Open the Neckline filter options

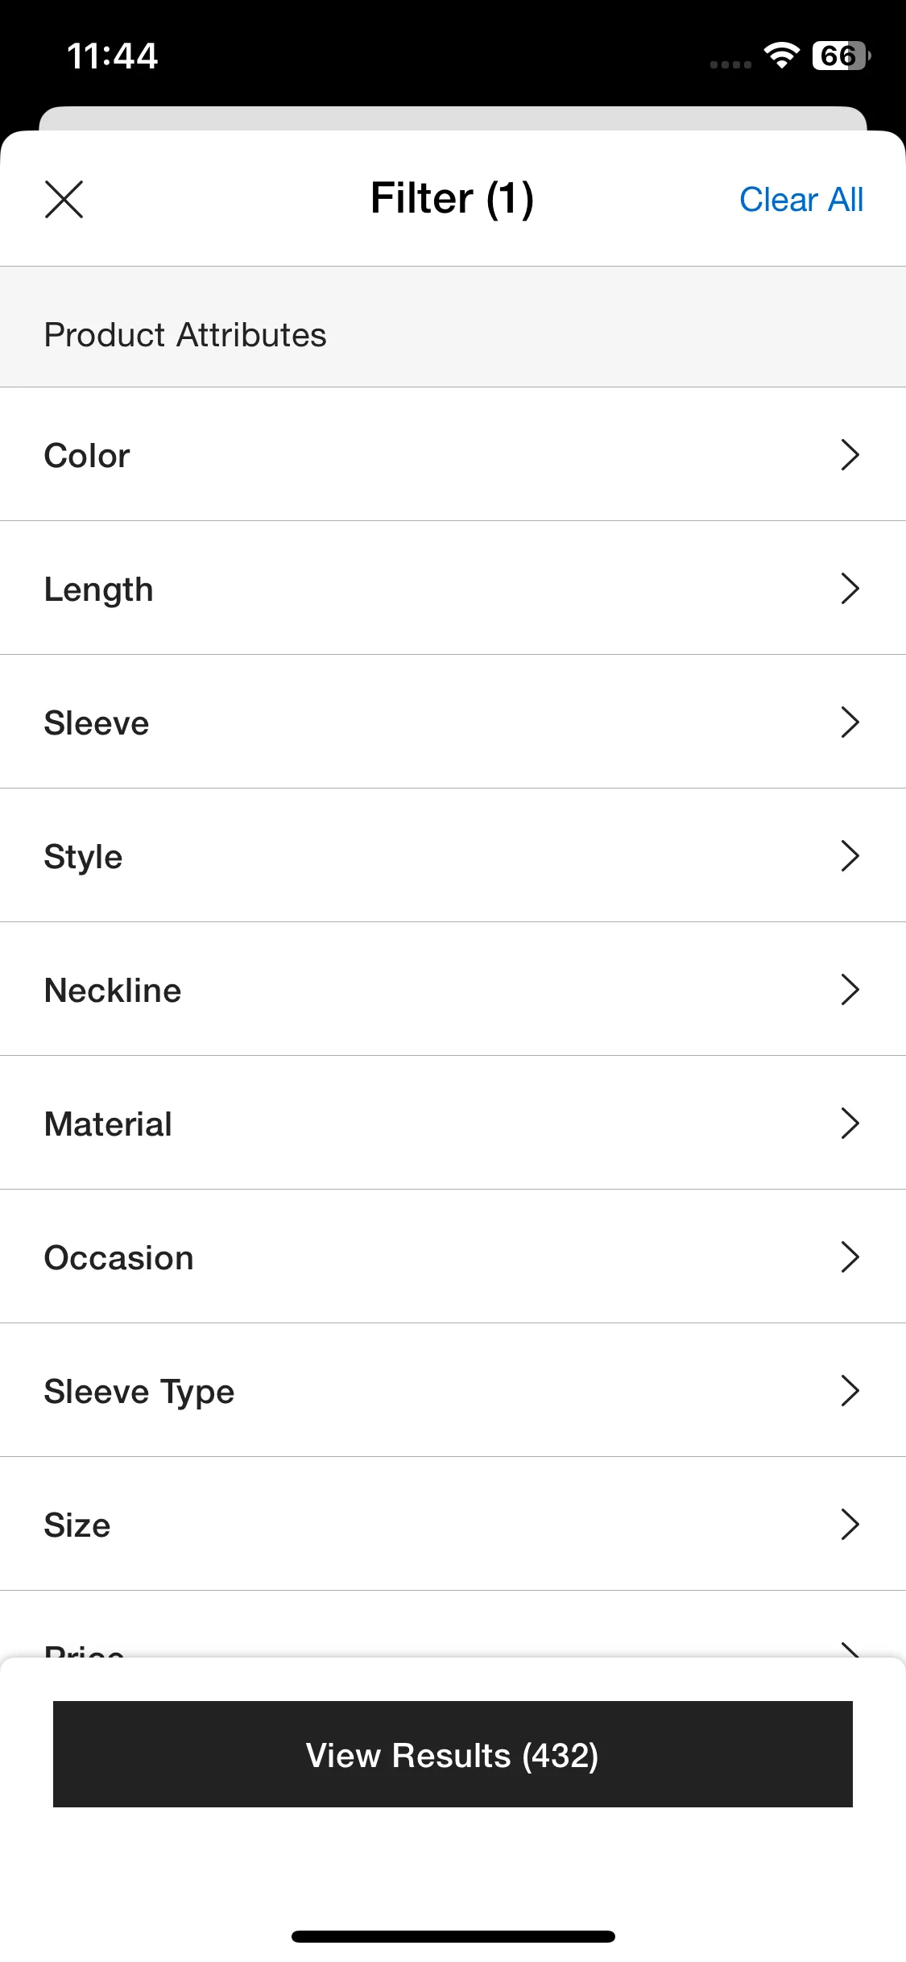coord(453,989)
